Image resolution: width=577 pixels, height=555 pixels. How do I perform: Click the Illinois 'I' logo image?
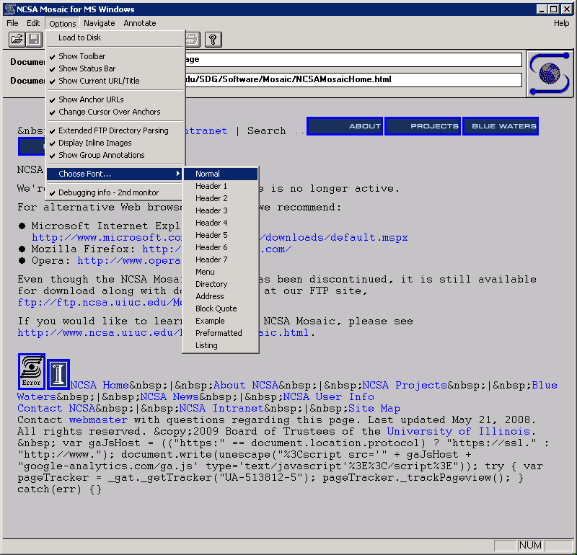click(58, 374)
